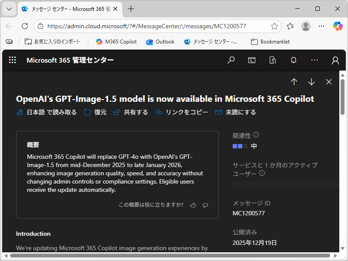This screenshot has height=261, width=348.
Task: Click the published date 2025年12月19日
Action: (254, 243)
